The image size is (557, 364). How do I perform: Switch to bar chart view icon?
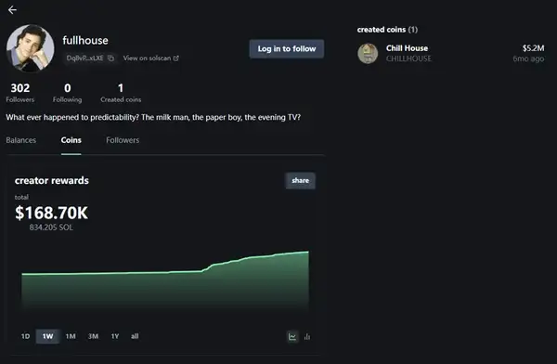(x=307, y=336)
